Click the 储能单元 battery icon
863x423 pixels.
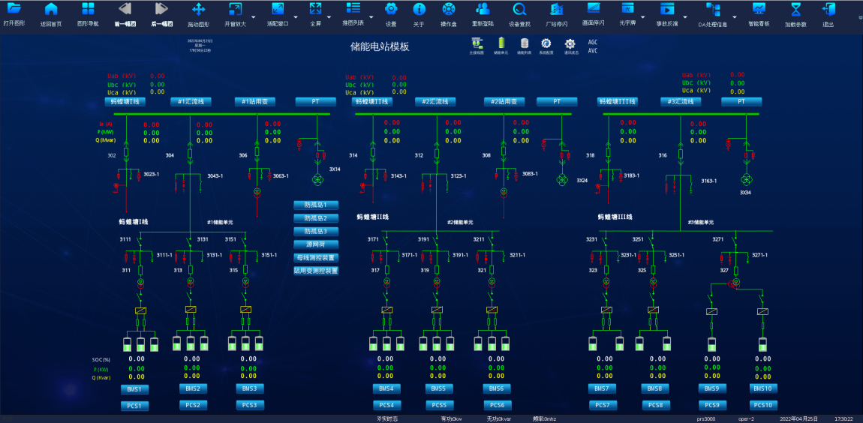(501, 44)
